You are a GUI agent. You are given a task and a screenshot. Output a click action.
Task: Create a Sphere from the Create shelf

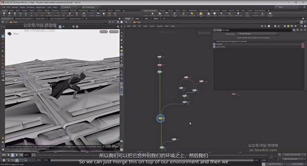(x=9, y=14)
